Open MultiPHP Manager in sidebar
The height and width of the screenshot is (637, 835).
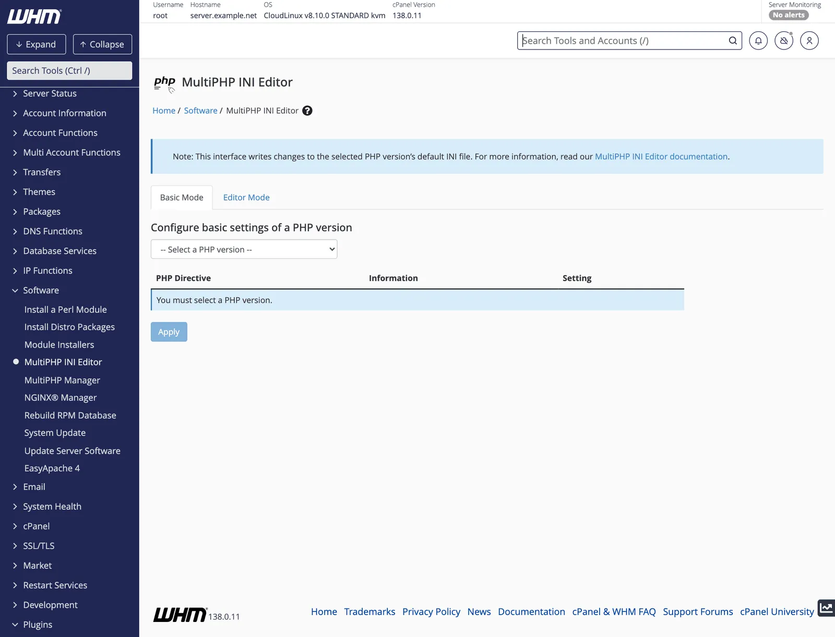click(x=62, y=381)
